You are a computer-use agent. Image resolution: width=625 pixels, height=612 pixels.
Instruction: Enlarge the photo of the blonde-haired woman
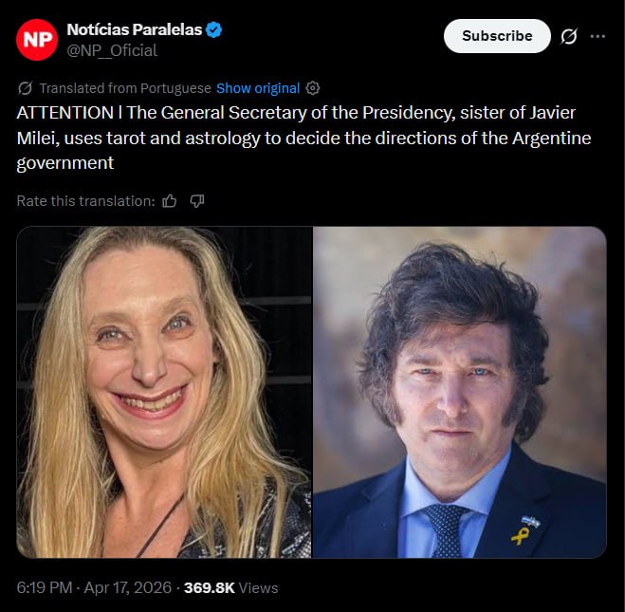pyautogui.click(x=164, y=392)
